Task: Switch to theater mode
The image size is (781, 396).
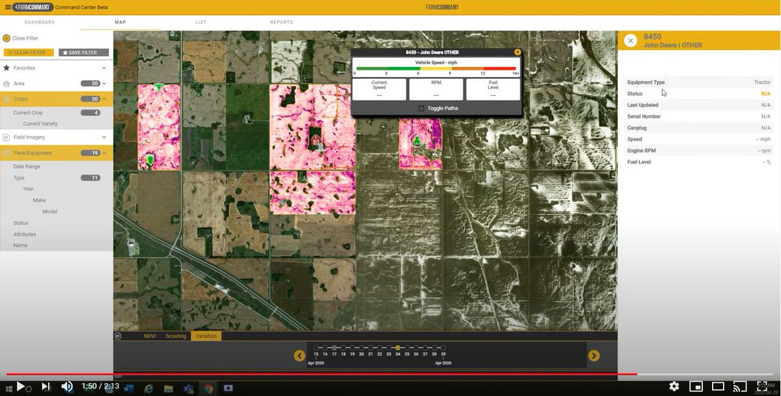Action: (718, 386)
